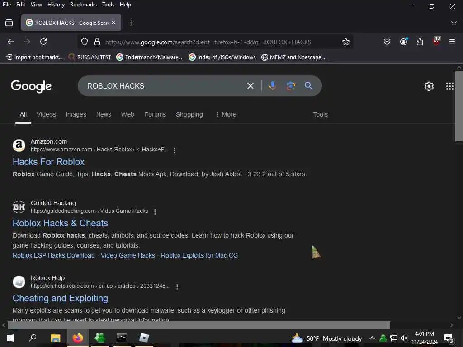
Task: Open the Windows Start menu
Action: tap(11, 338)
